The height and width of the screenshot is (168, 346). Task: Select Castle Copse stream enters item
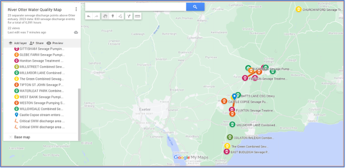39,115
